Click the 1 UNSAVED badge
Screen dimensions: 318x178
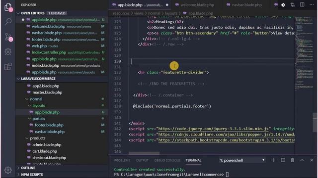tap(57, 13)
